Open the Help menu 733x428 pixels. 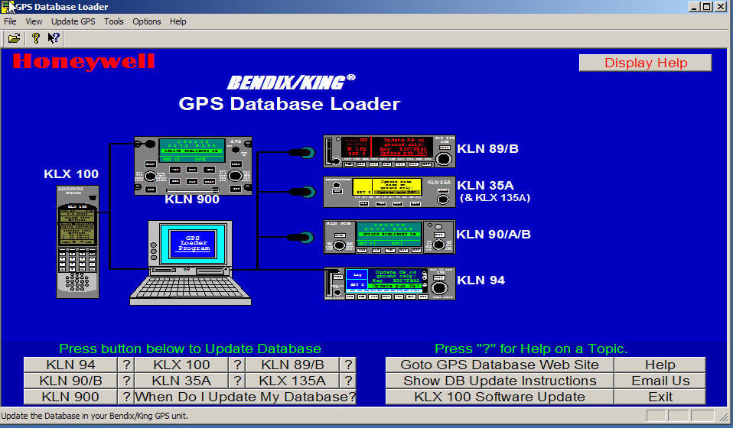pyautogui.click(x=178, y=21)
